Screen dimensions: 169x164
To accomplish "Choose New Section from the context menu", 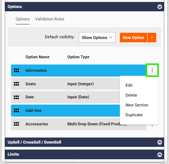I will coord(137,105).
